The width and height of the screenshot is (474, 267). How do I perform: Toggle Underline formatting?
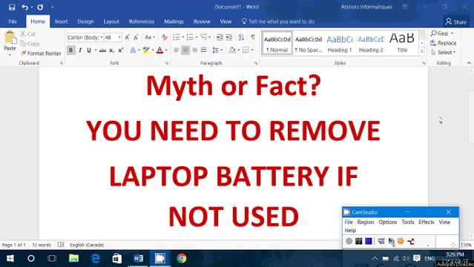click(x=89, y=50)
